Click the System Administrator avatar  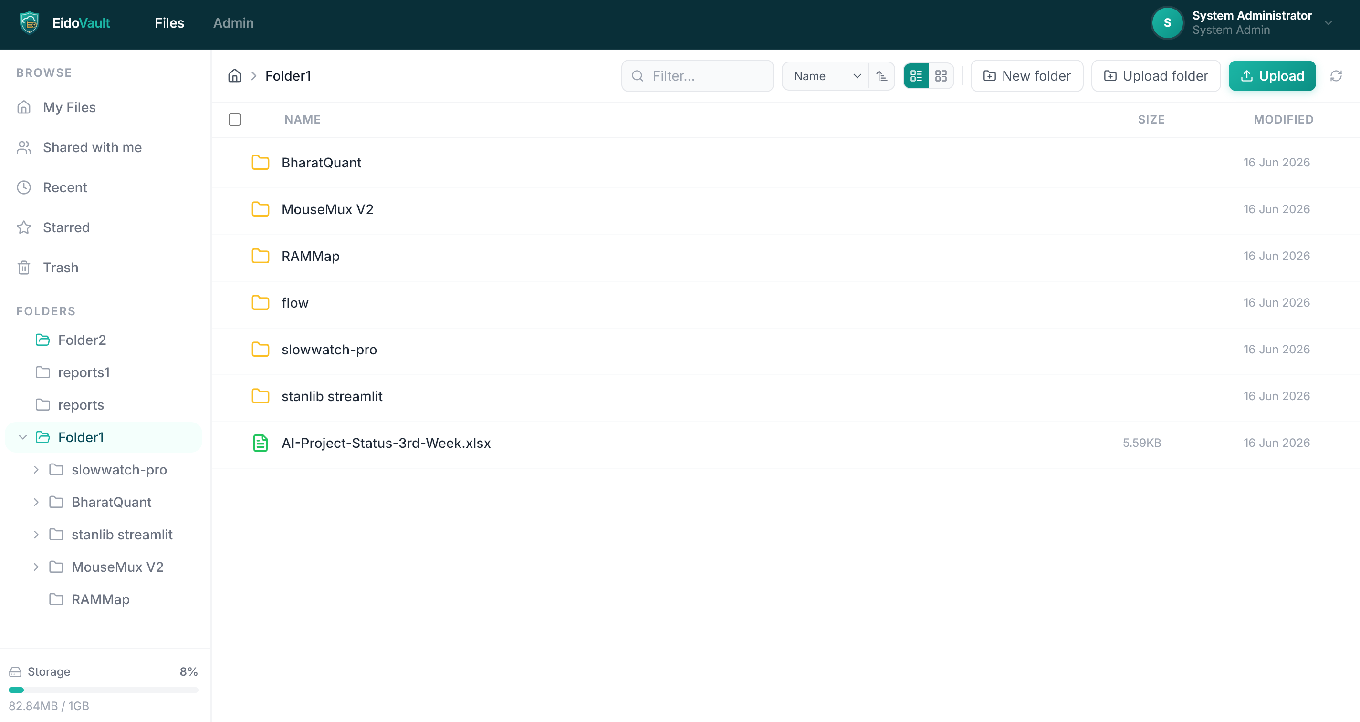(1167, 23)
